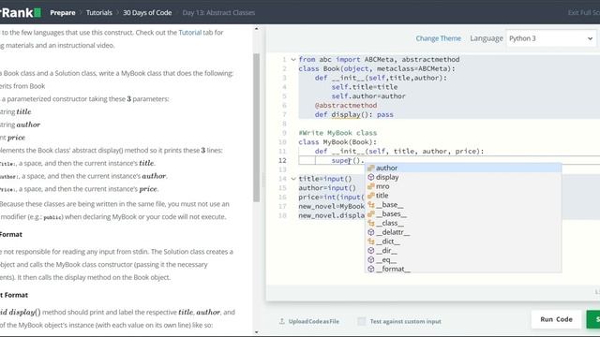Image resolution: width=600 pixels, height=337 pixels.
Task: Click the problem panel scrollbar thumb
Action: pyautogui.click(x=256, y=127)
